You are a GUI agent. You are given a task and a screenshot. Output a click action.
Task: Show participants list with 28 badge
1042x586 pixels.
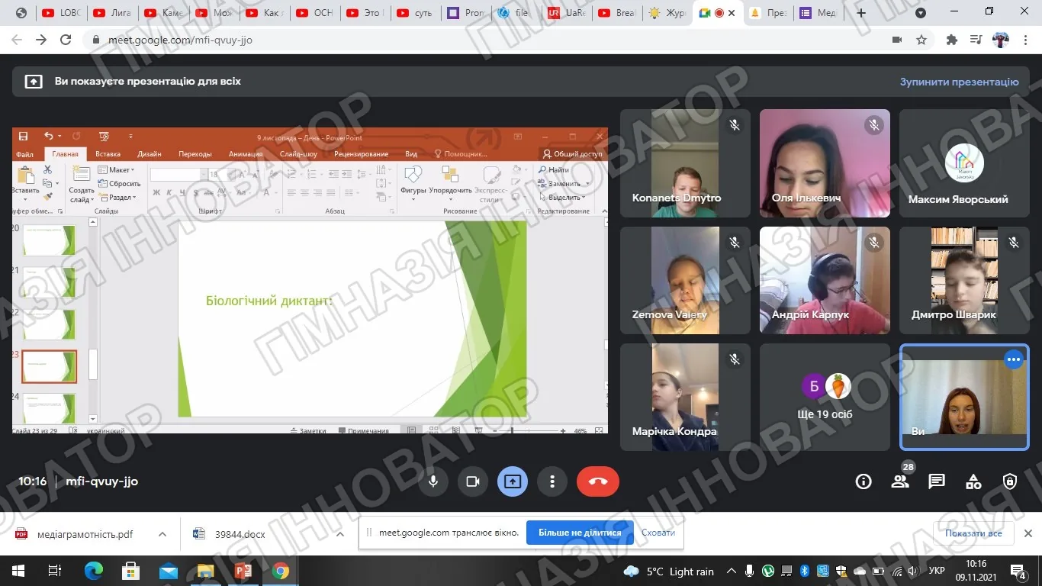tap(900, 481)
